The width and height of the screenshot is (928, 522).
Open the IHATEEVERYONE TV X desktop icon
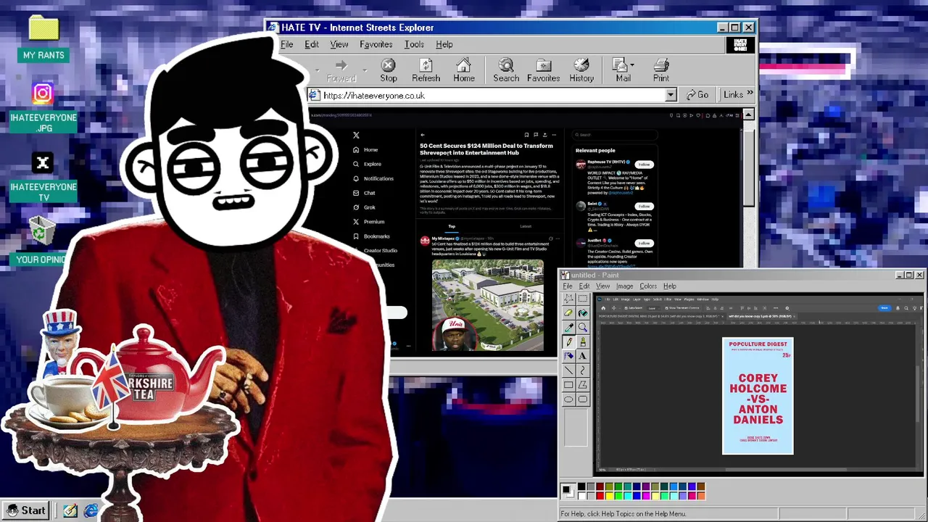coord(43,176)
